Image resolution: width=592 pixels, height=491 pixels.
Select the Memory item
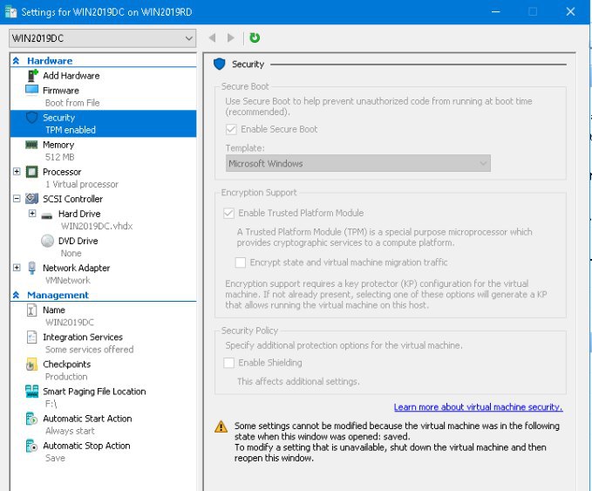(x=58, y=145)
